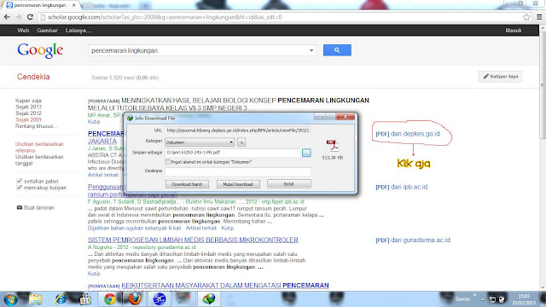546x307 pixels.
Task: Click the Download Nanti button
Action: point(187,184)
